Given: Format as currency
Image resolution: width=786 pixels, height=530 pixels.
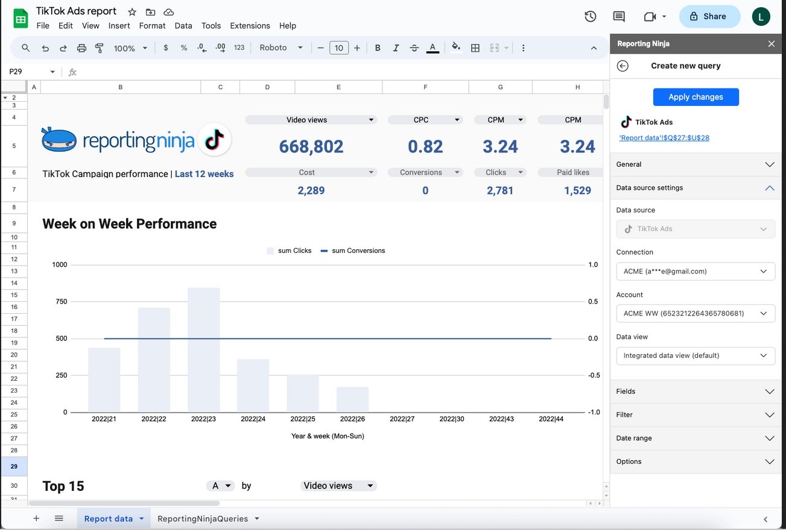Looking at the screenshot, I should pos(166,48).
